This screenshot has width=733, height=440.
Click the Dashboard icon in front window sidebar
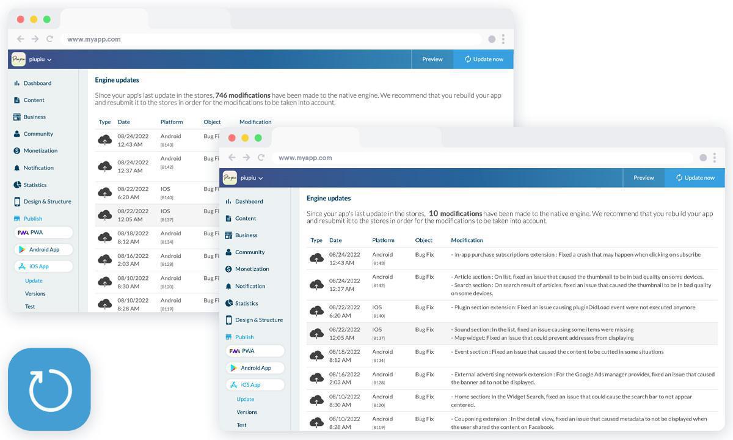coord(228,202)
